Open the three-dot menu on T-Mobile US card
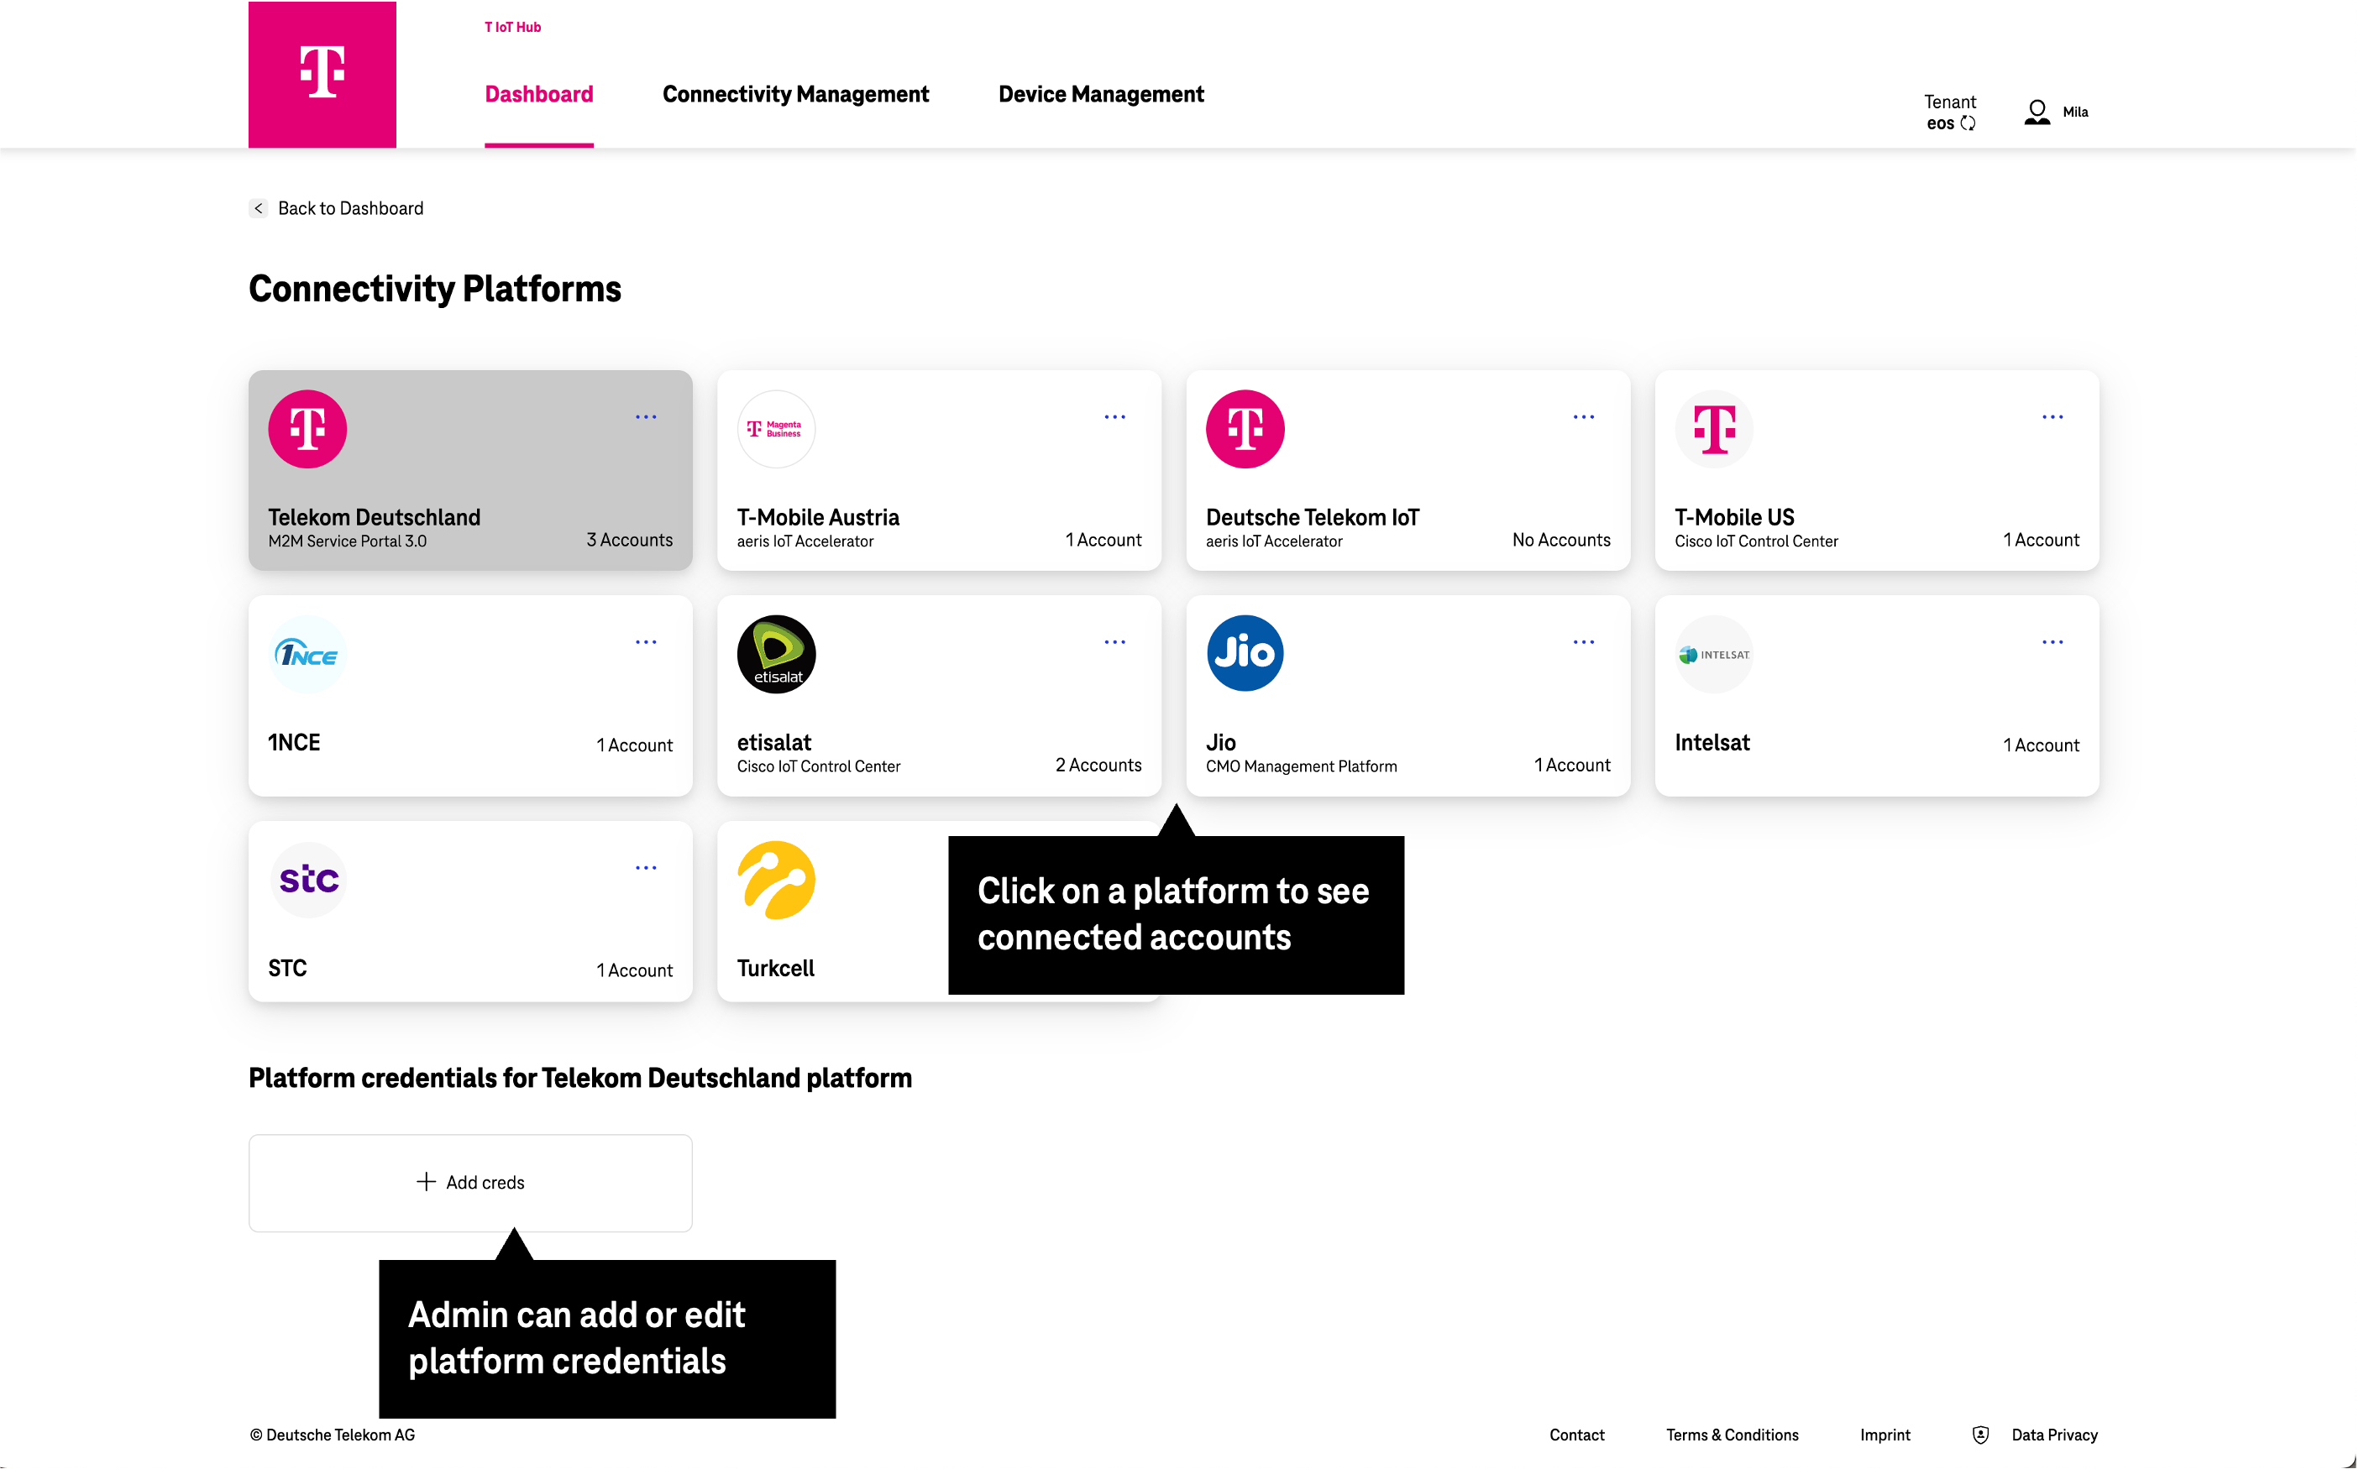2359x1469 pixels. tap(2052, 417)
